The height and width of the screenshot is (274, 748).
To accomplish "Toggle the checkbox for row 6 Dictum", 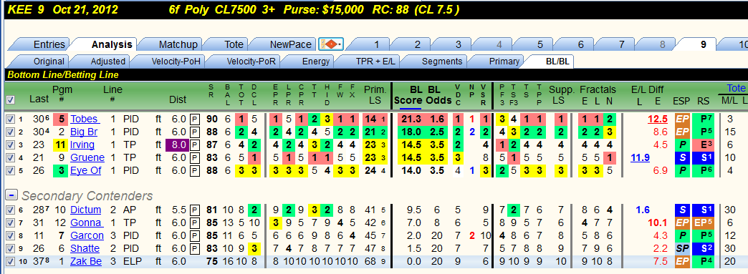I will [x=10, y=210].
